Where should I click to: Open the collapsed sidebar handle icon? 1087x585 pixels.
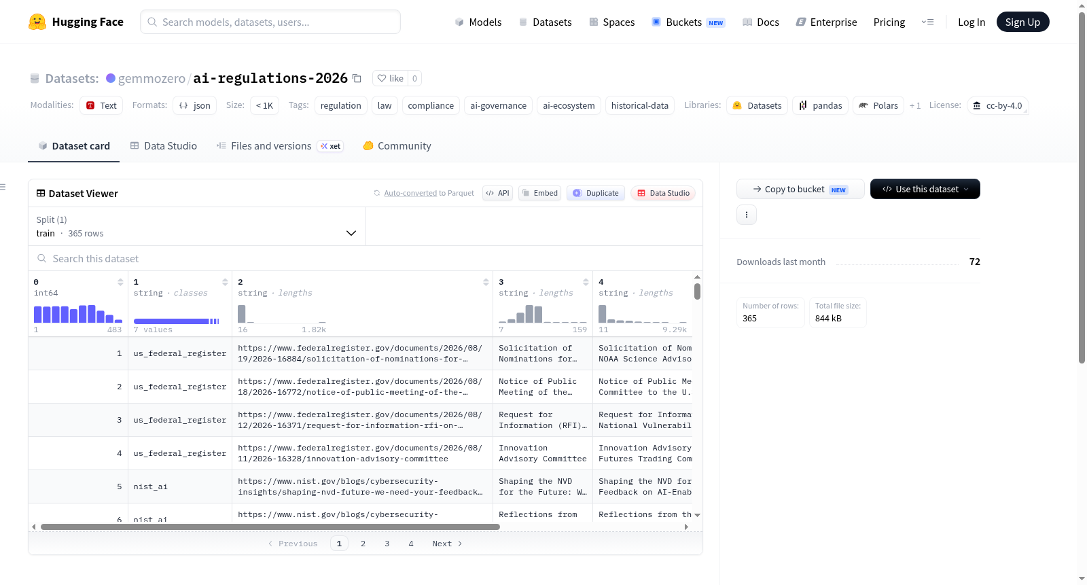pos(3,187)
